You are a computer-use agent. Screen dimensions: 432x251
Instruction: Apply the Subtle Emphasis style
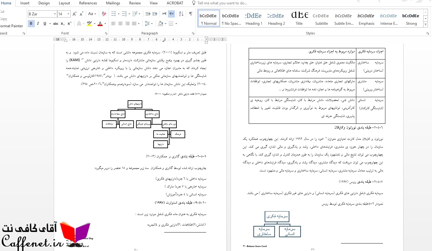pos(344,18)
